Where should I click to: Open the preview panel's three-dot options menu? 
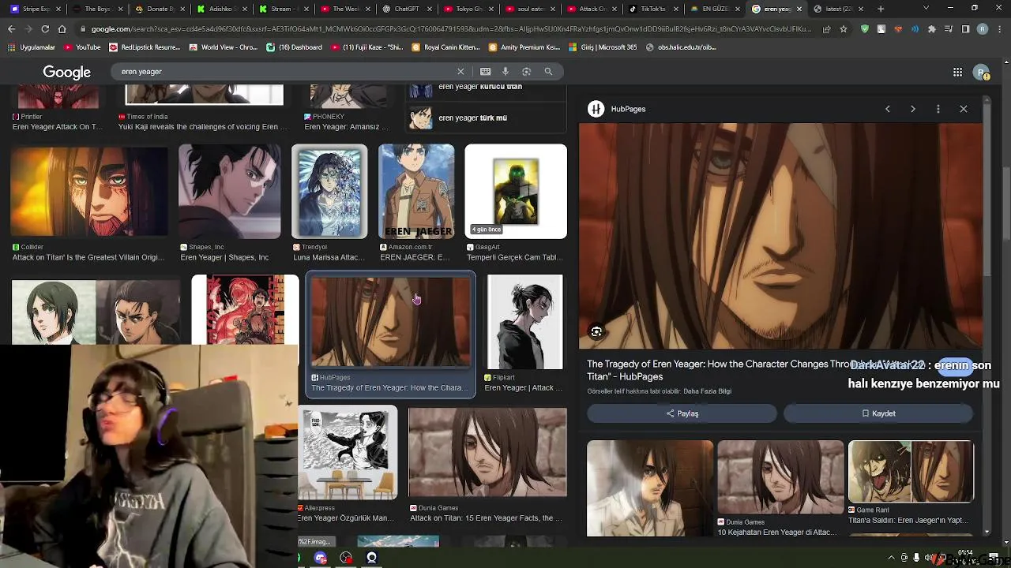click(938, 109)
